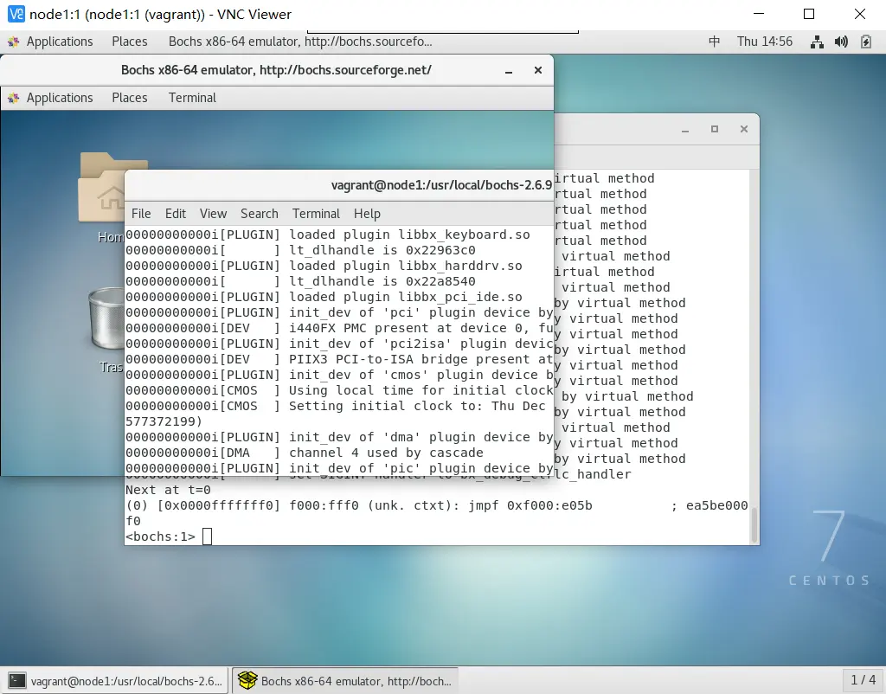Open Search menu of inner terminal
Image resolution: width=886 pixels, height=694 pixels.
[x=260, y=214]
